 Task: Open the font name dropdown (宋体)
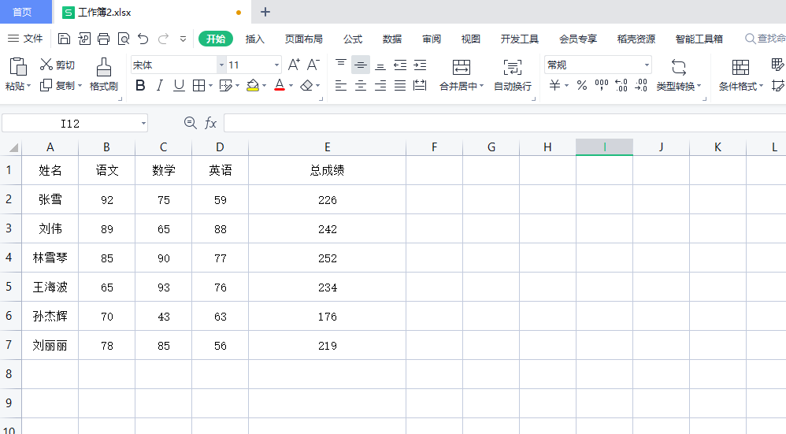[221, 65]
